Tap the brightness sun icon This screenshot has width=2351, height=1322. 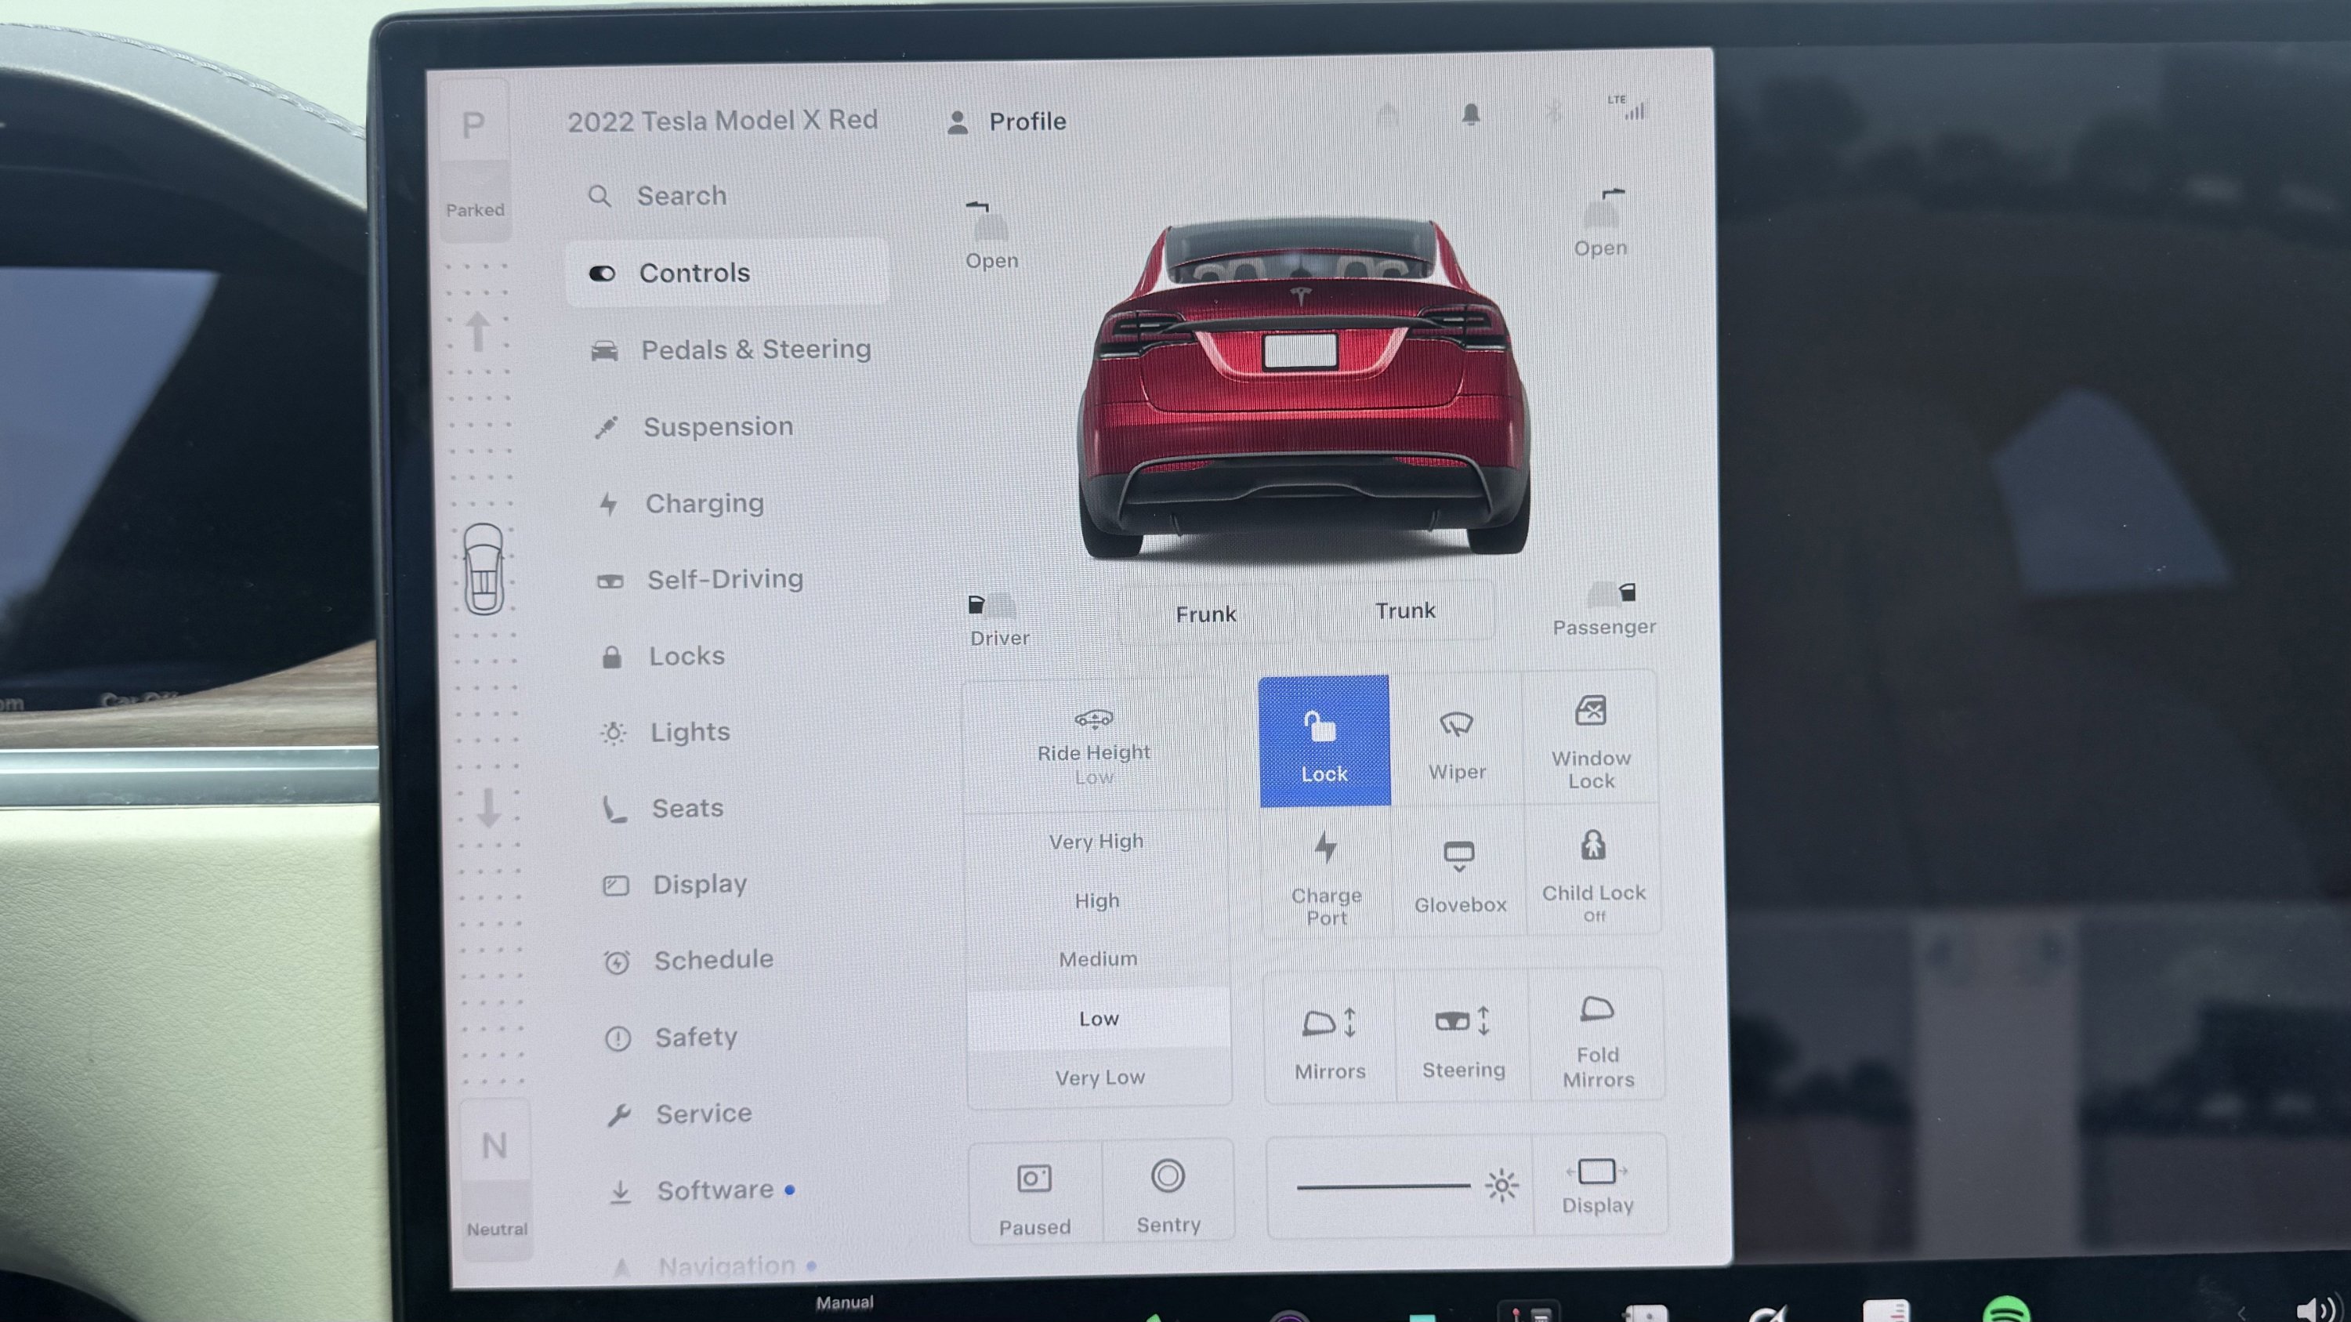click(x=1502, y=1185)
